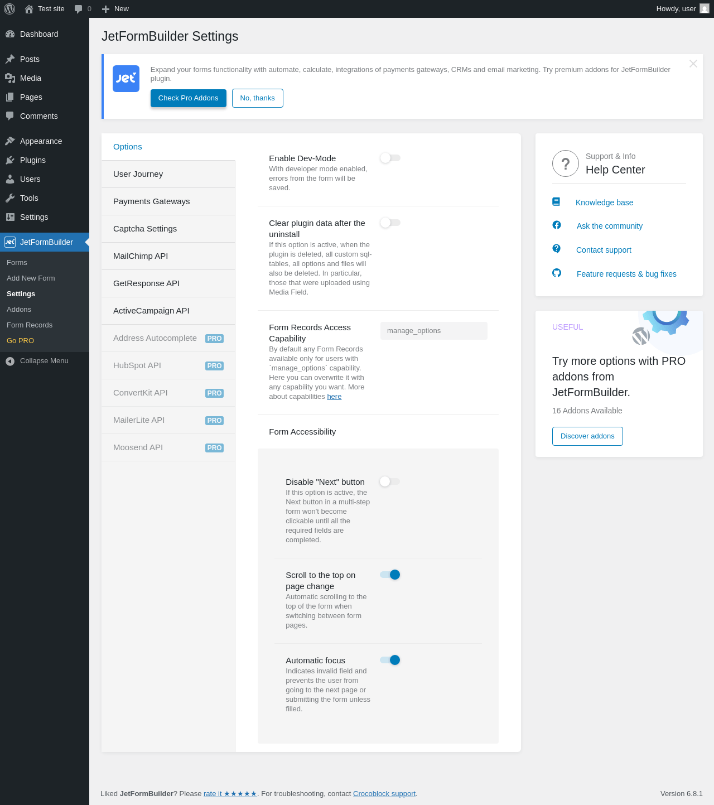
Task: Switch to the GetResponse API tab
Action: (x=168, y=283)
